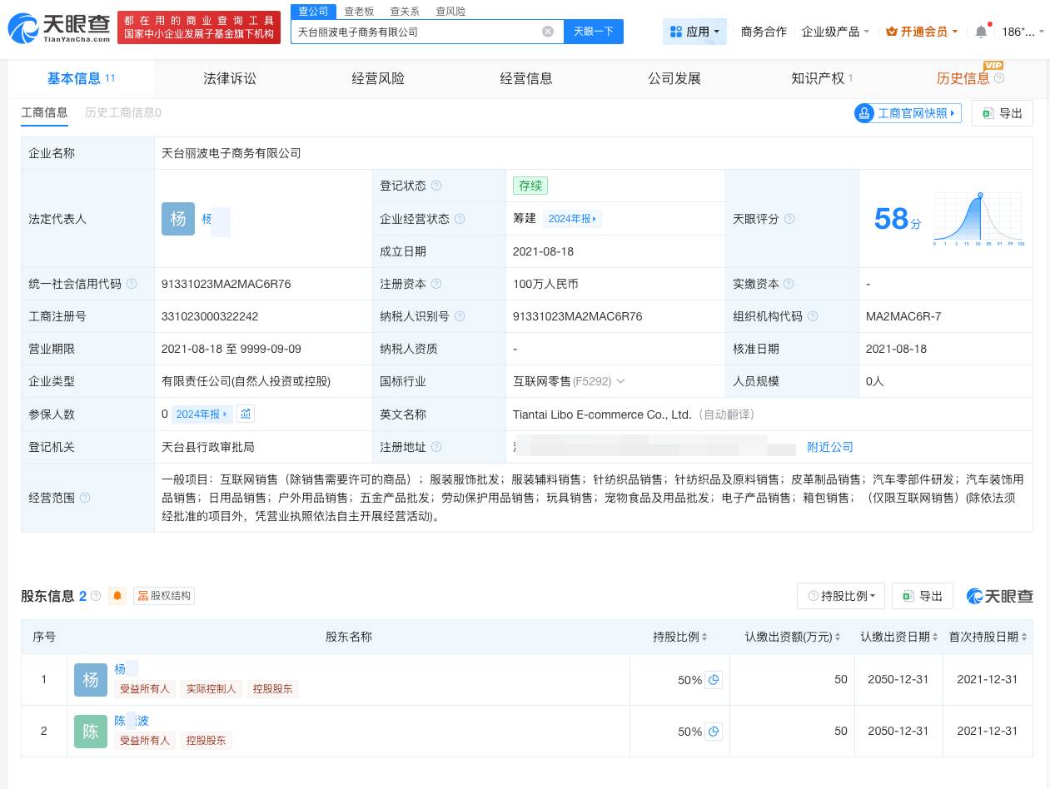The image size is (1050, 789).
Task: Click the bell alert icon next to 股东信息
Action: [117, 596]
